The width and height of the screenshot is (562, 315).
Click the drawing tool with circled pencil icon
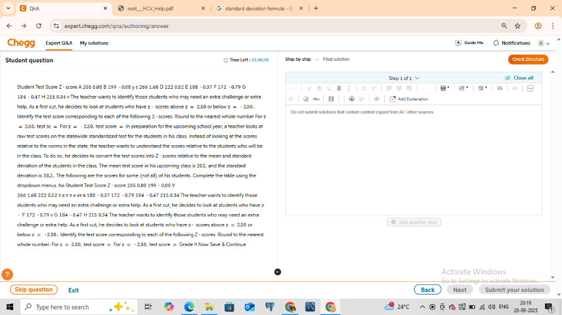pyautogui.click(x=306, y=99)
